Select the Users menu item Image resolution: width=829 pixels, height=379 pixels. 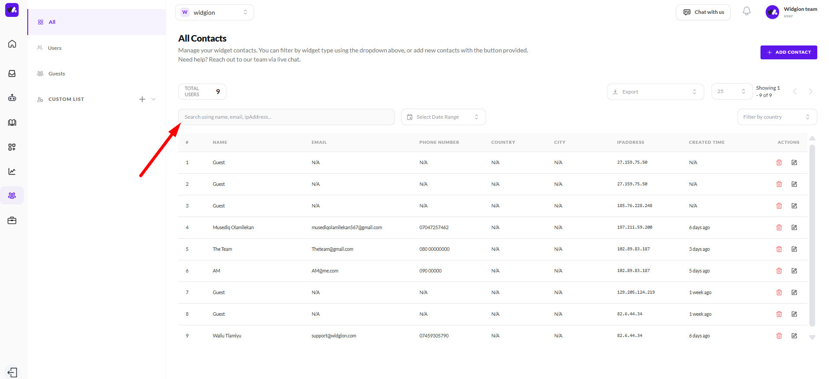(x=55, y=48)
